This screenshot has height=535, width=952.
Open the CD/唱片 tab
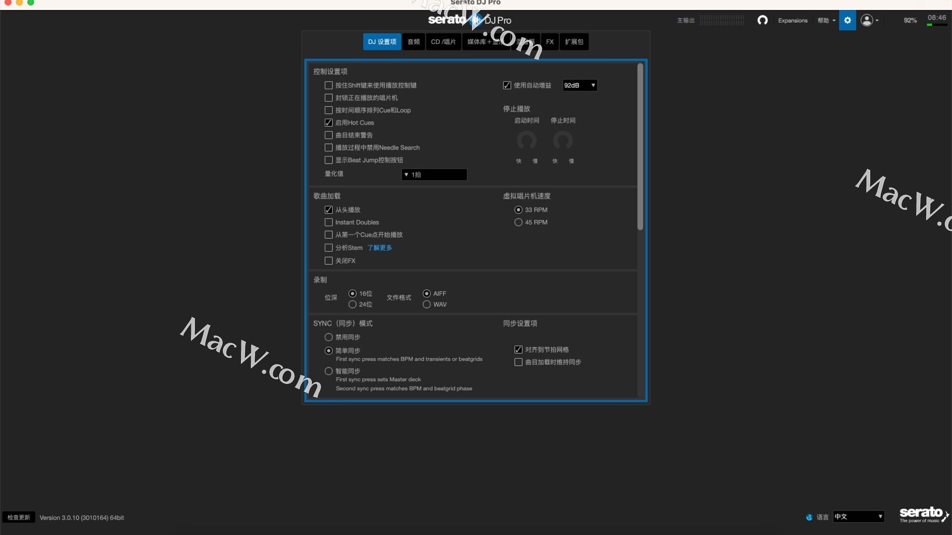tap(443, 42)
